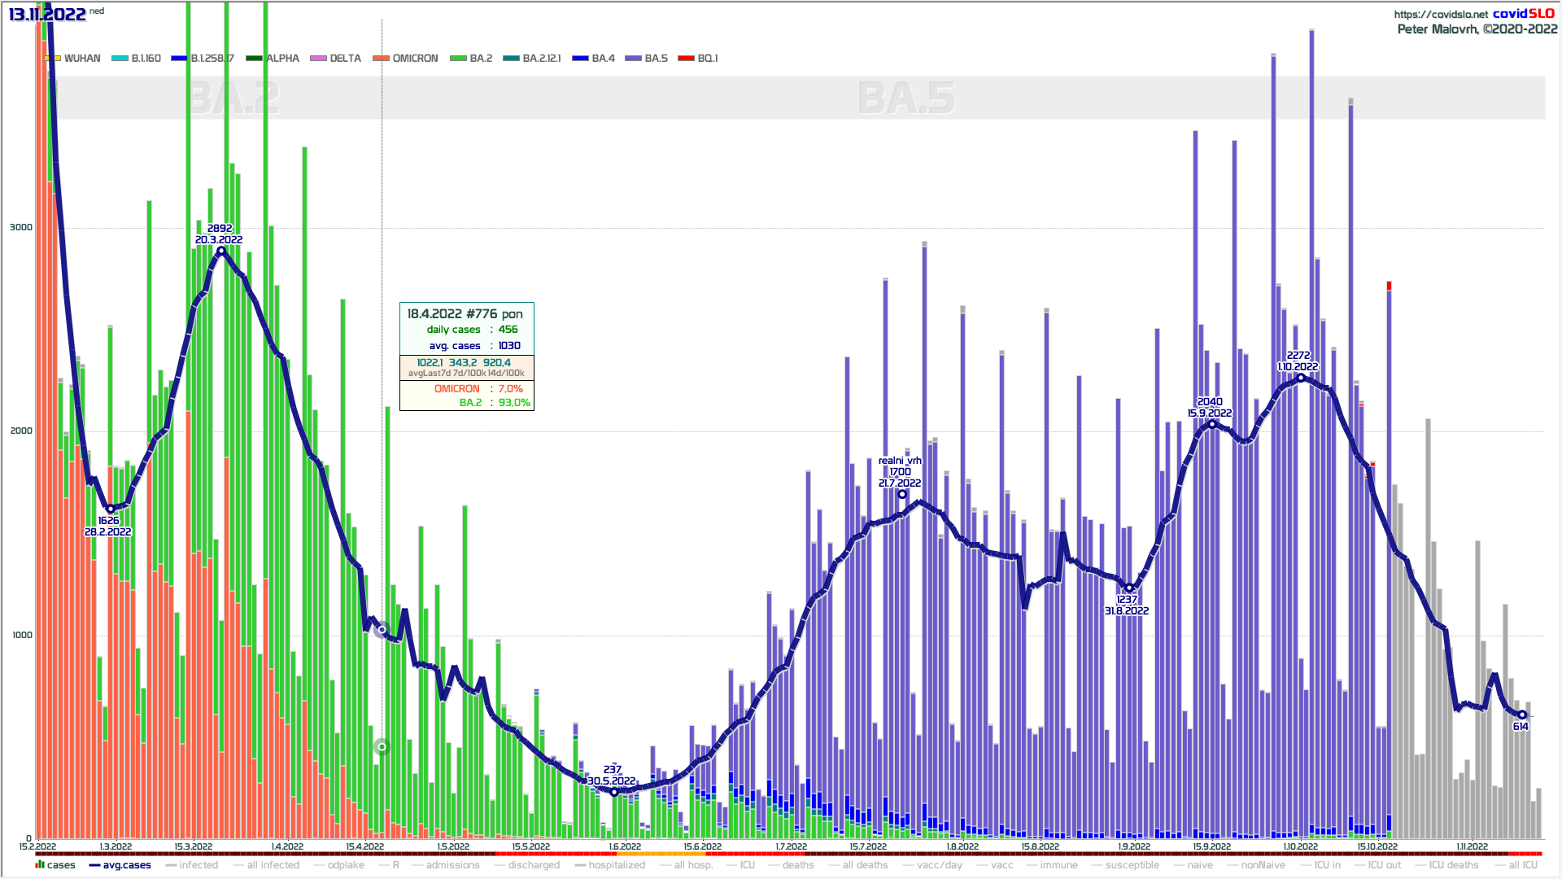This screenshot has height=879, width=1562.
Task: Click the BA.5 purple legend icon
Action: tap(633, 59)
